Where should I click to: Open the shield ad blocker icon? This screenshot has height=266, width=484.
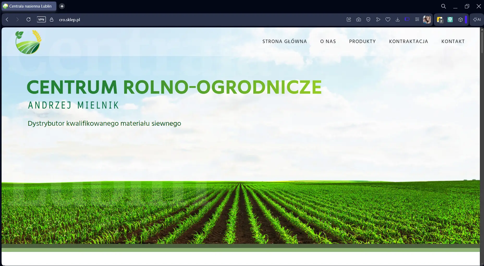click(x=368, y=20)
